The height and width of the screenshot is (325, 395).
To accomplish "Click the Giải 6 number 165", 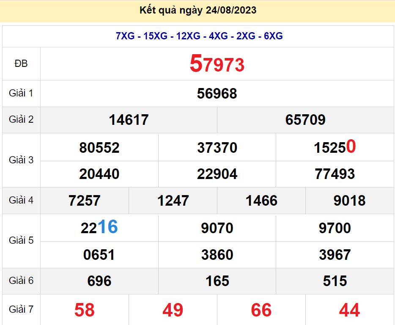I will point(217,281).
